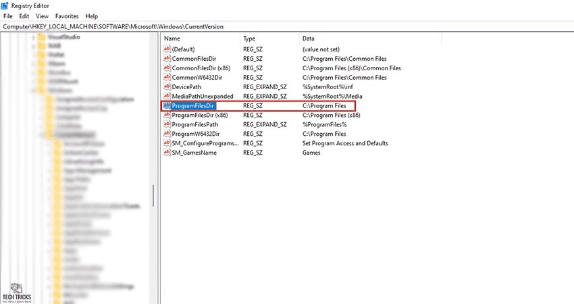
Task: Select the (Default) value name
Action: click(184, 49)
